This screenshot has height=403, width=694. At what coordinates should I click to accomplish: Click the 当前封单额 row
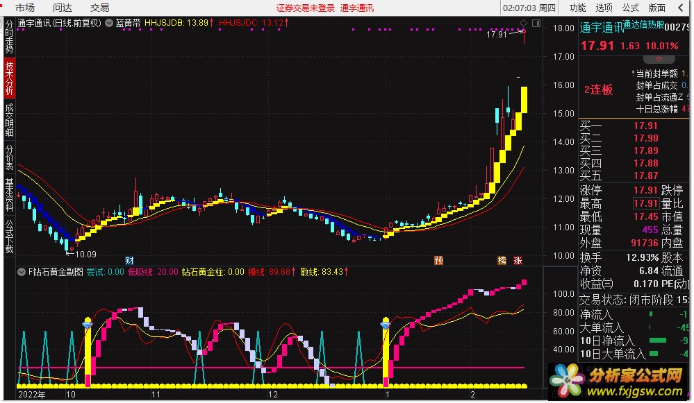[661, 74]
